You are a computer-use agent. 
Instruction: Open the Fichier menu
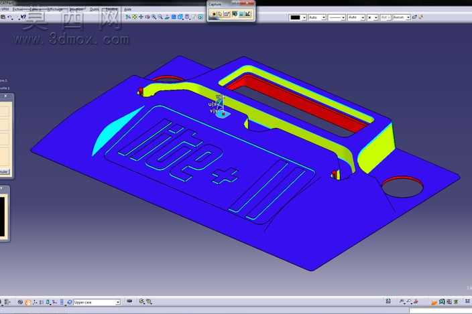click(x=17, y=9)
